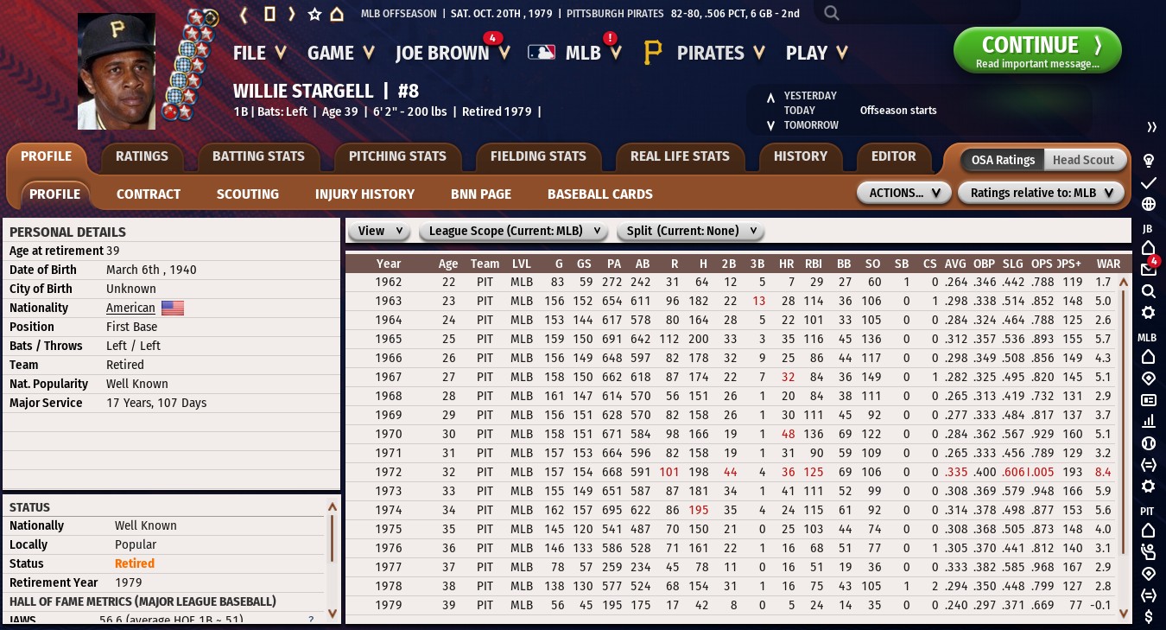Open the search magnifier in the top bar

[831, 13]
